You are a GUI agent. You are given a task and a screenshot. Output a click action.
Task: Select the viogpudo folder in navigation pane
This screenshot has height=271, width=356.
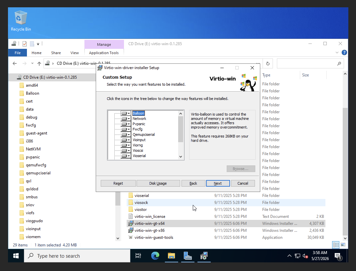click(34, 221)
